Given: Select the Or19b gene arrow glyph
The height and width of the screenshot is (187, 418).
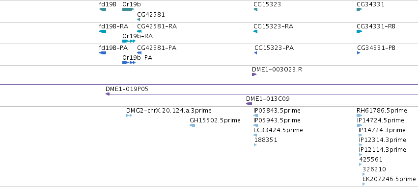Looking at the screenshot, I should (128, 9).
